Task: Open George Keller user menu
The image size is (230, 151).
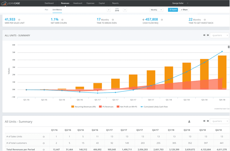Action: coord(180,3)
